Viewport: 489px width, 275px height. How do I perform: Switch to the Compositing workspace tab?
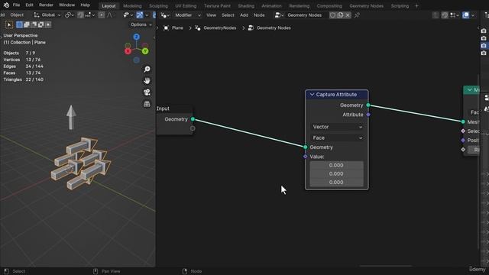pos(329,6)
